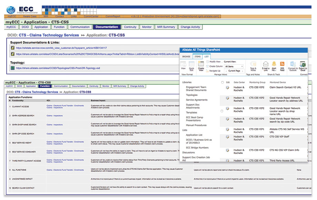317x200 pixels.
Task: Open Service Agreements in the SharePoint sidebar
Action: pyautogui.click(x=197, y=100)
